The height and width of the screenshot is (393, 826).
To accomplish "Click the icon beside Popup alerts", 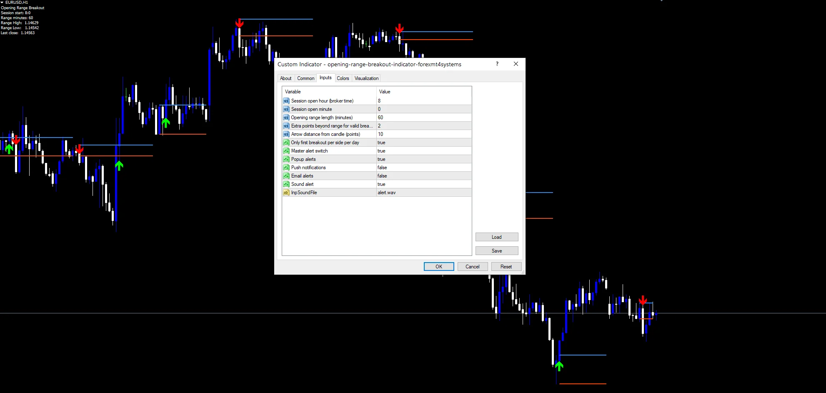I will [286, 159].
